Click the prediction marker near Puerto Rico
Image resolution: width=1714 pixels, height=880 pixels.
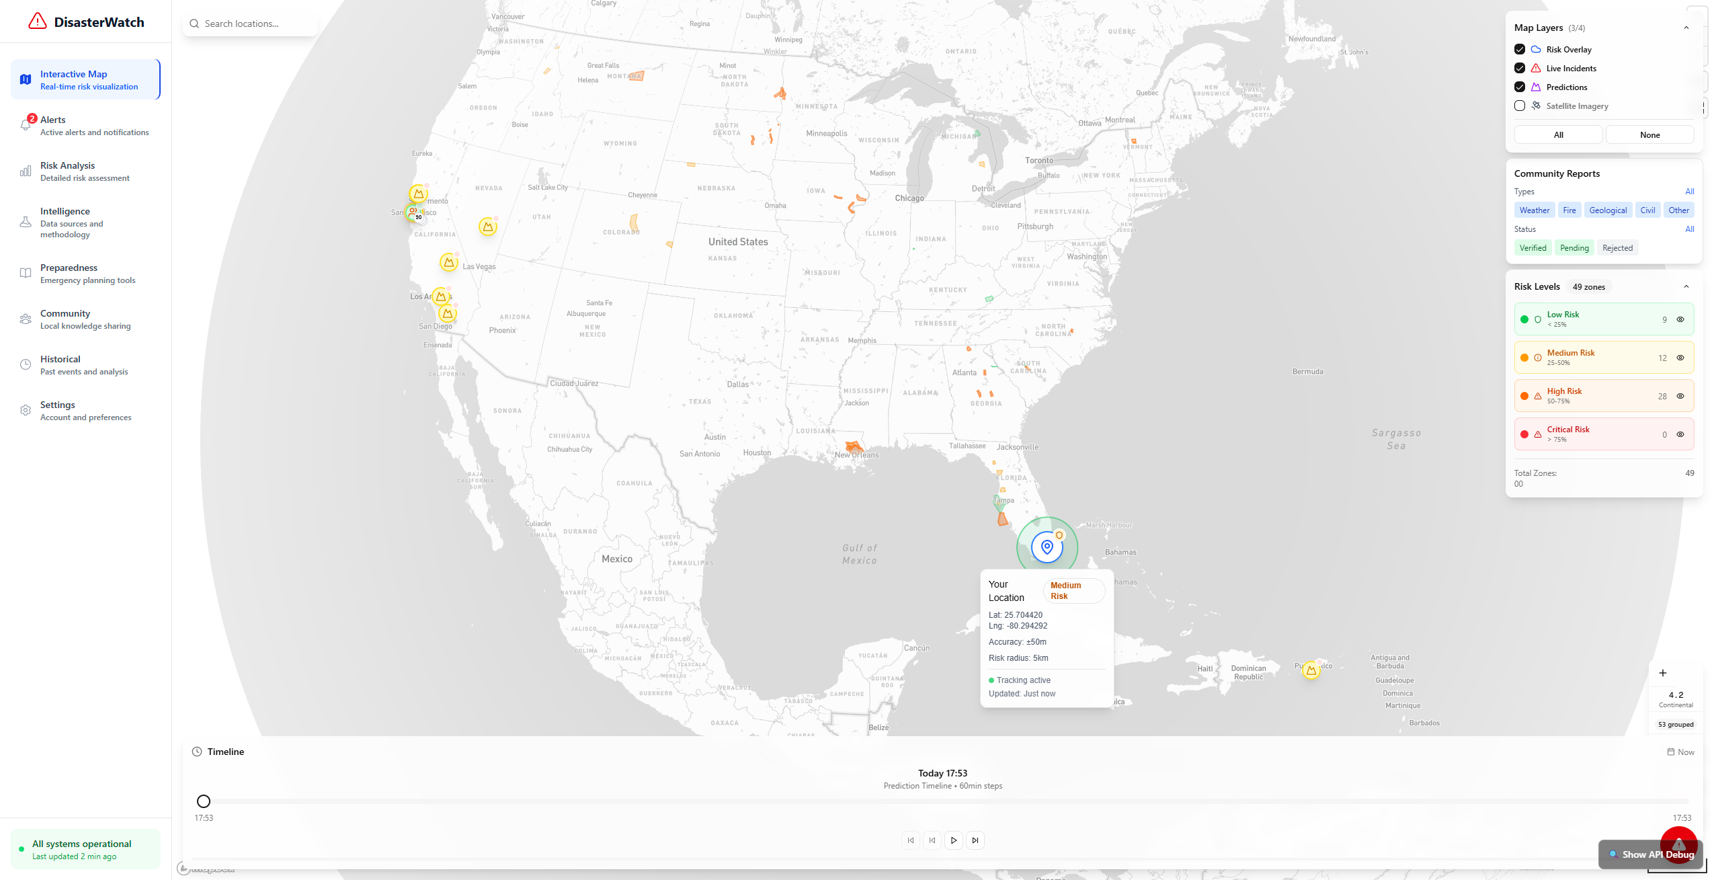(x=1311, y=670)
